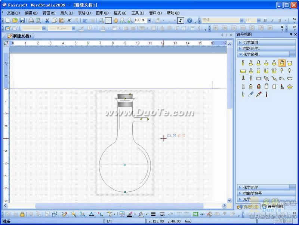Click the horizontal scrollbar below the canvas
Image resolution: width=299 pixels, height=225 pixels.
pos(120,206)
